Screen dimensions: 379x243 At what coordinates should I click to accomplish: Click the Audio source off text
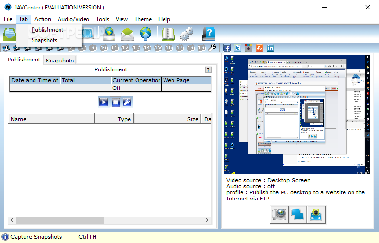(x=250, y=186)
